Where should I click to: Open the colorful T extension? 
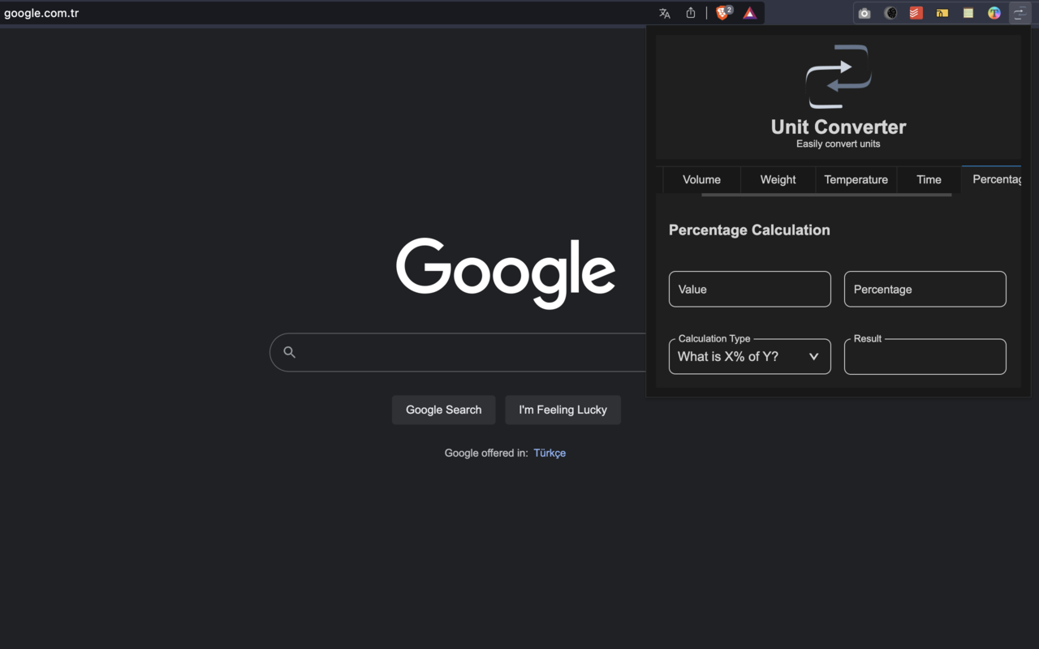click(x=994, y=12)
